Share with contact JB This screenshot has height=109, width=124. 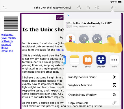coord(84,39)
